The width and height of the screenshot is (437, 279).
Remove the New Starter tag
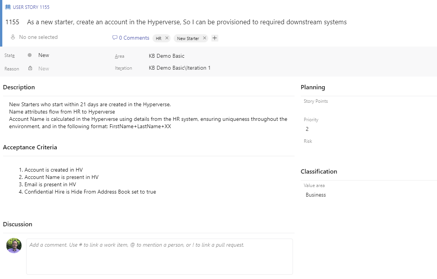204,38
